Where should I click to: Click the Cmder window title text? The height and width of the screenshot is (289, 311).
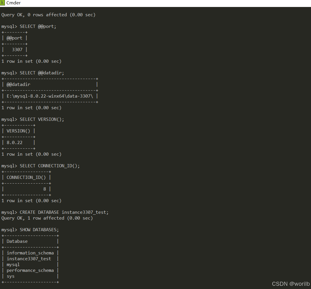(x=13, y=3)
